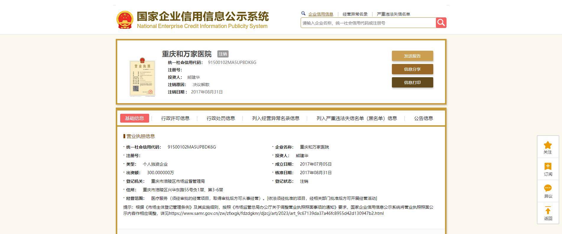Click the 国家企业信用信息公示系统 site title

203,17
